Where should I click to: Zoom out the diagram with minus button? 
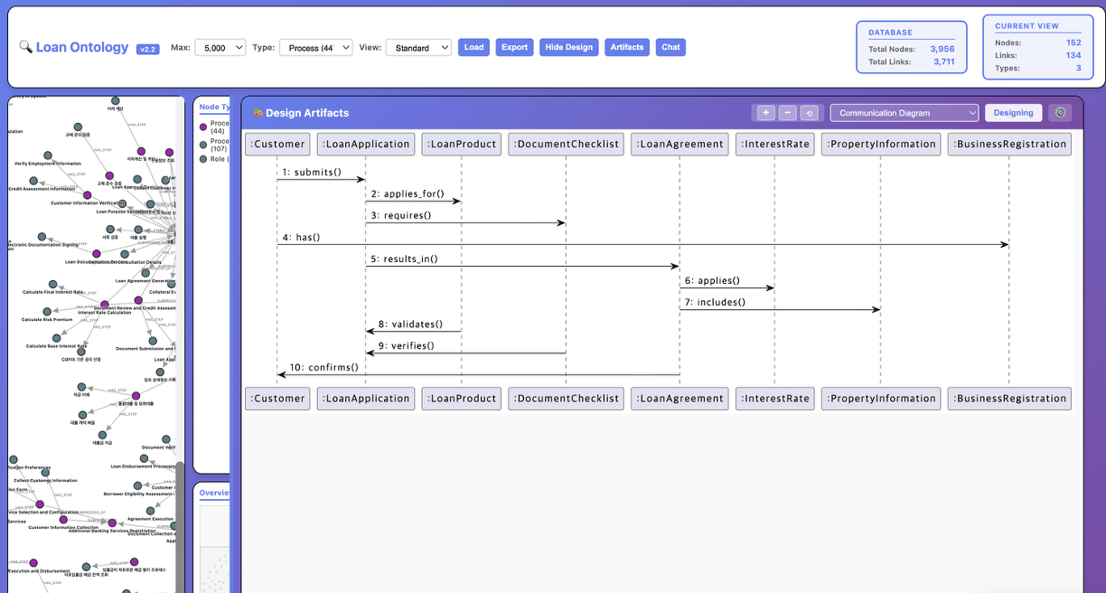(x=788, y=113)
